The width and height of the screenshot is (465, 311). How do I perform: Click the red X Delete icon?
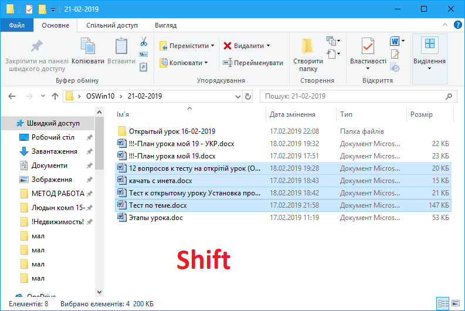tap(228, 46)
